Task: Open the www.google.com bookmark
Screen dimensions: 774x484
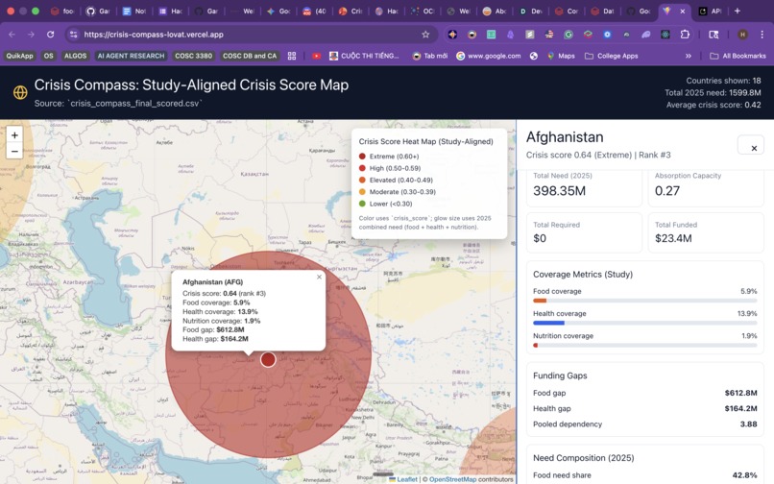Action: [x=488, y=56]
